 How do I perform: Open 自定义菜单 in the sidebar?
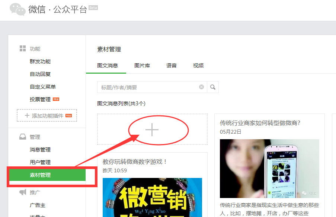tap(43, 87)
